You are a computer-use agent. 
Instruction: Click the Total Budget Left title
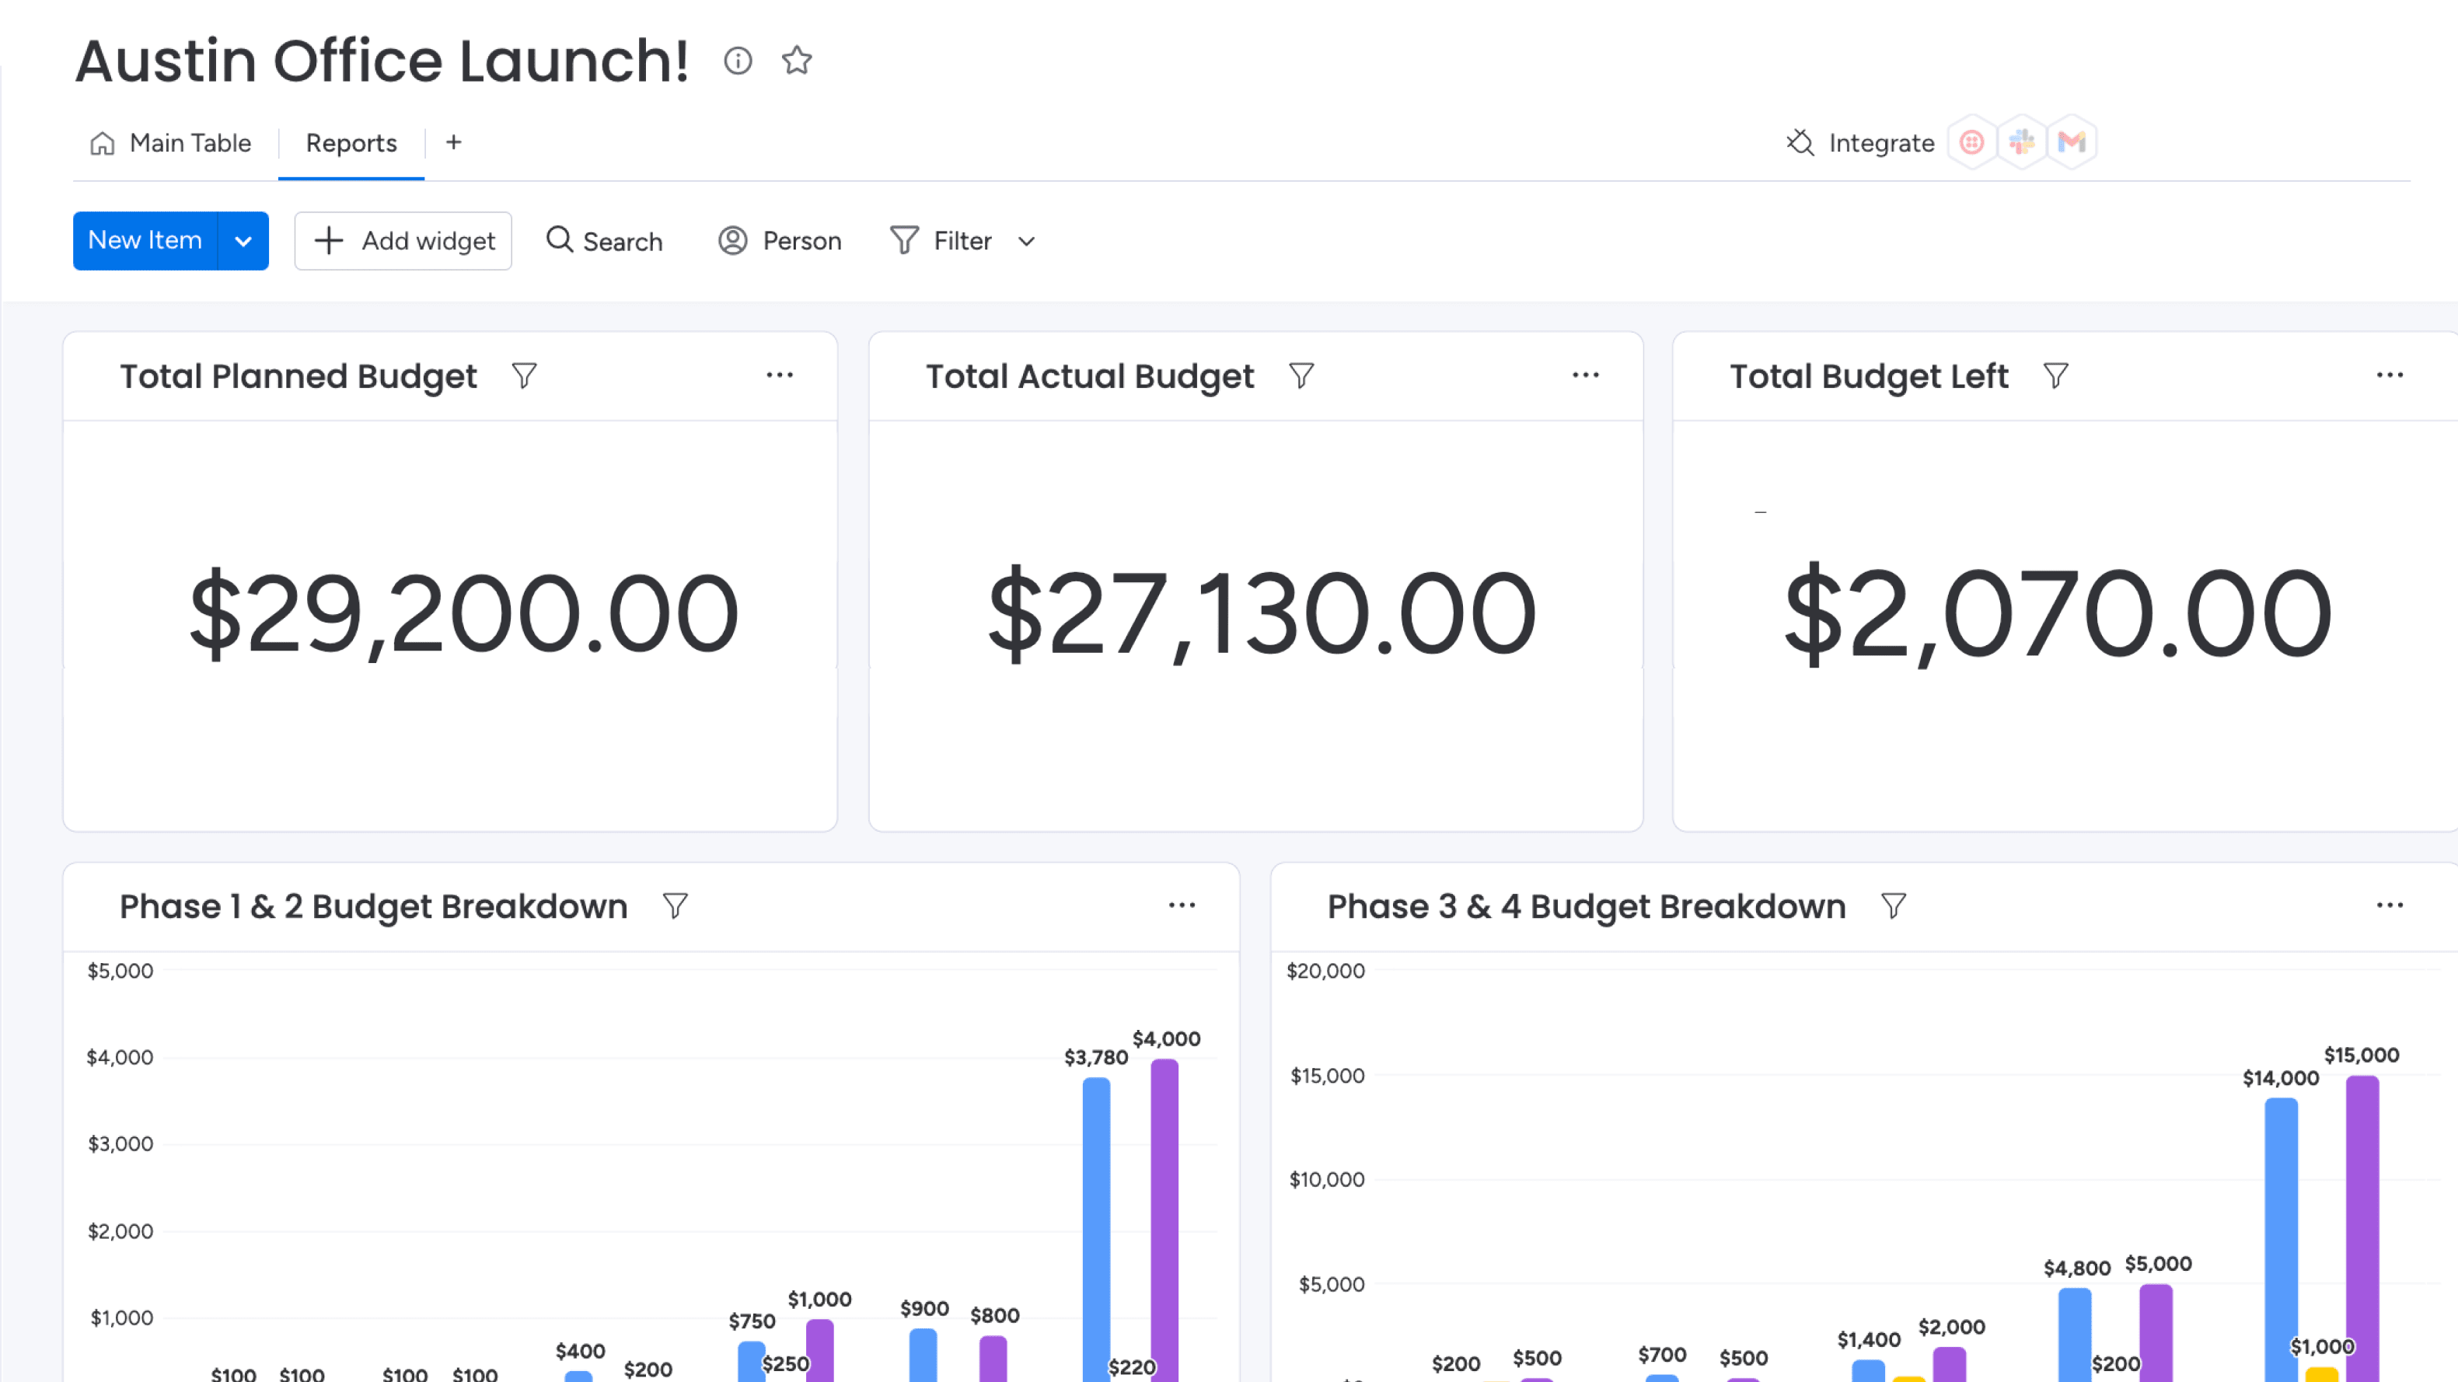[x=1870, y=377]
